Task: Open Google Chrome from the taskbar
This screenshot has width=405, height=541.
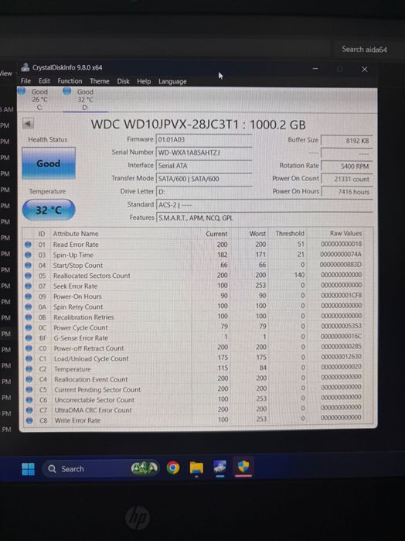Action: (x=173, y=467)
